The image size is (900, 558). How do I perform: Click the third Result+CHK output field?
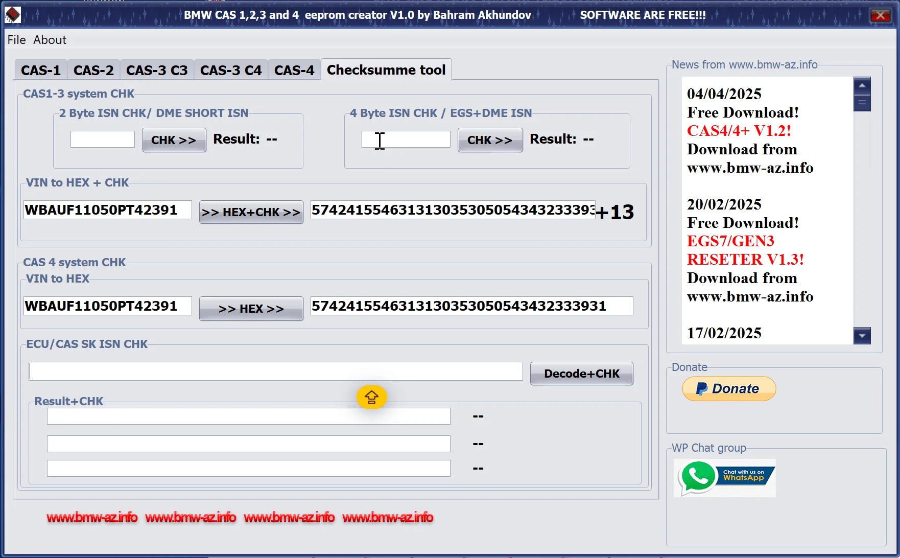point(249,469)
